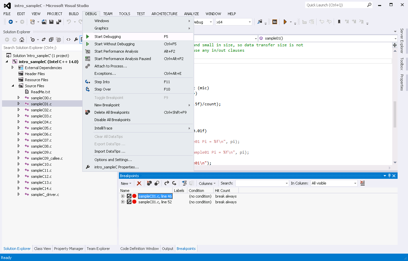
Task: Click Quick Launch search field
Action: click(338, 5)
